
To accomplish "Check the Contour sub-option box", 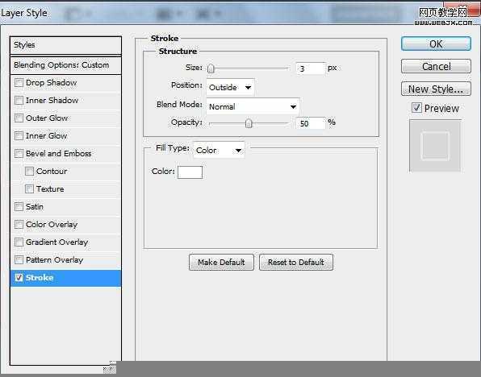I will 29,172.
